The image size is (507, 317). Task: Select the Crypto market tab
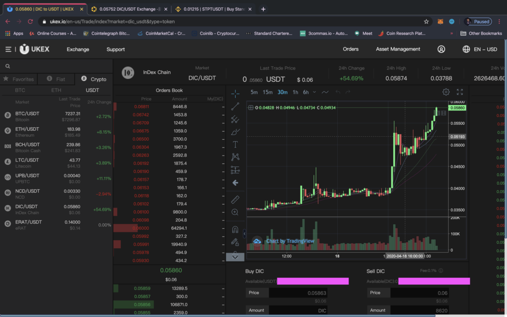coord(94,79)
